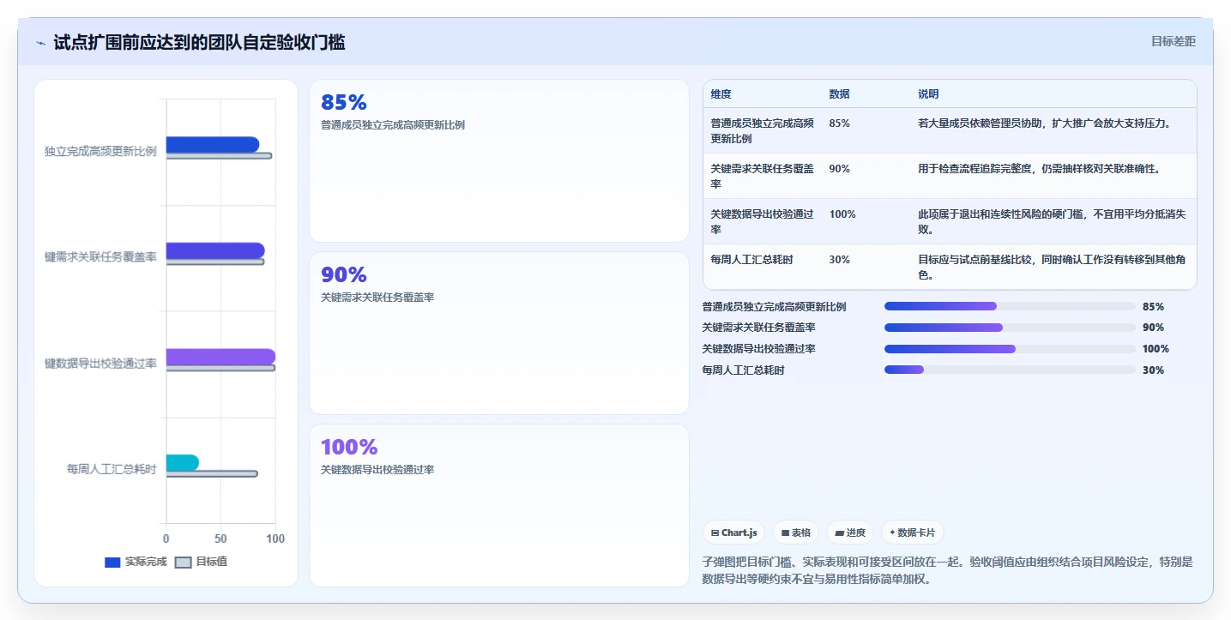Viewport: 1231px width, 620px height.
Task: Click the 数据 table column header
Action: (x=839, y=94)
